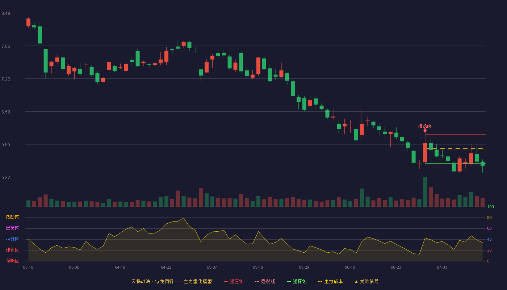Click the 03-18 date label

pyautogui.click(x=28, y=267)
